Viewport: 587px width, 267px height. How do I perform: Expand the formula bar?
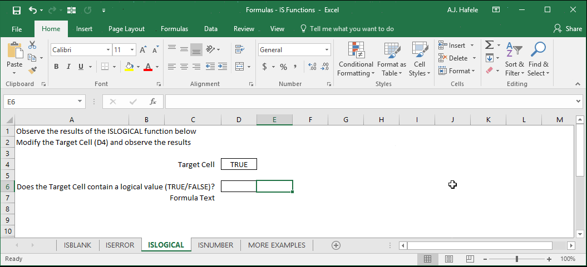[x=580, y=101]
